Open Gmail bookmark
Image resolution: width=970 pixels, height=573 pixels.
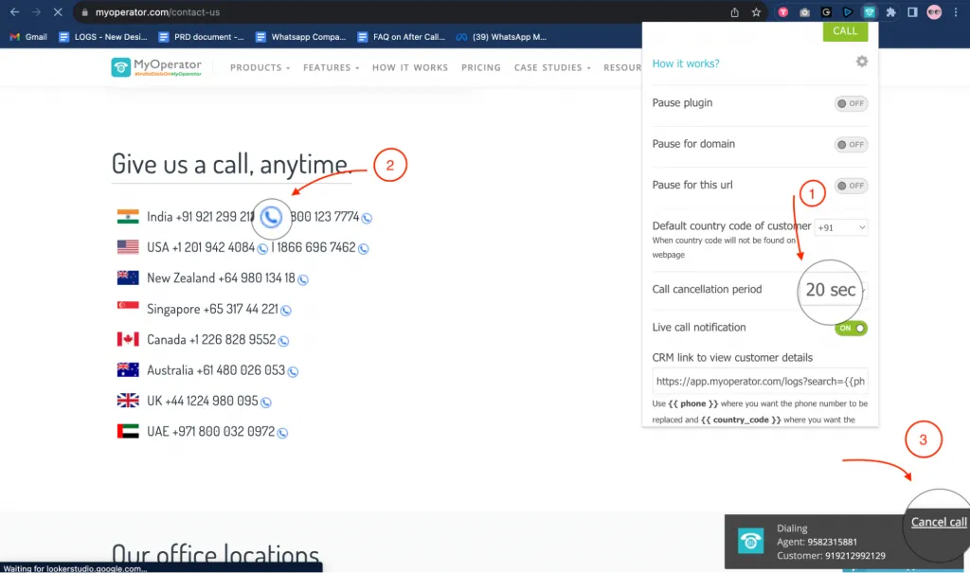pos(28,37)
